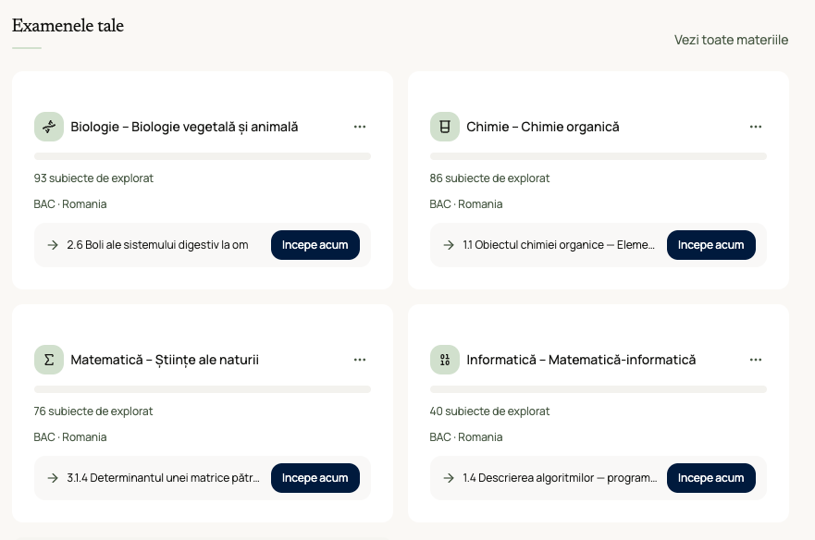Click the 93 subiecte de explorat text

pos(93,178)
